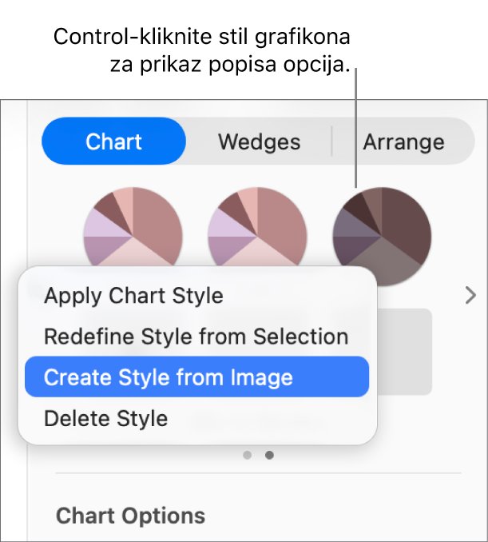Click Apply Chart Style in context menu
The height and width of the screenshot is (542, 488).
click(x=133, y=296)
